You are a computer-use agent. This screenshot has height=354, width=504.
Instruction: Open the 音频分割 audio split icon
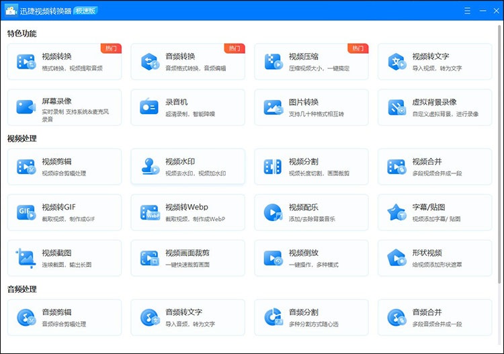point(274,317)
